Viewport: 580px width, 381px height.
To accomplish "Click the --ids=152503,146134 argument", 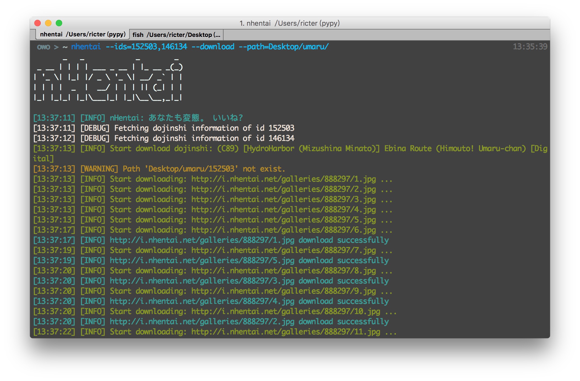I will point(146,47).
